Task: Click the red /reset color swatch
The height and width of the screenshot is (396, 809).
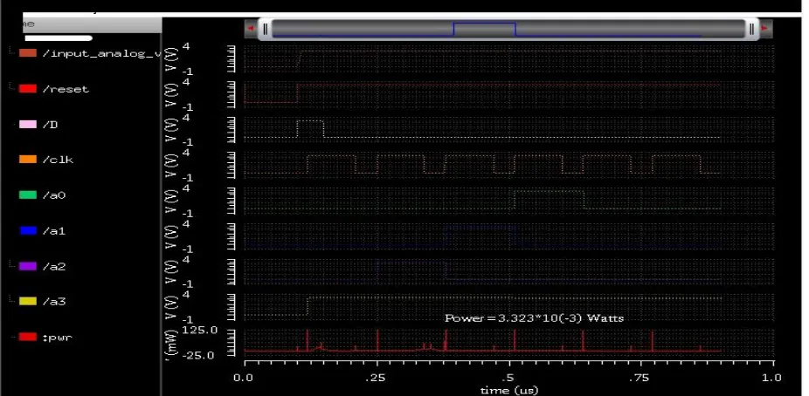Action: click(27, 89)
